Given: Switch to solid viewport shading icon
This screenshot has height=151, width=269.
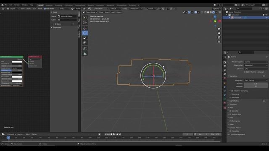Looking at the screenshot, I should (208, 12).
